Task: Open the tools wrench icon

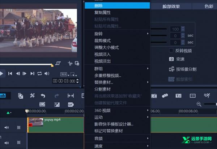Action: click(32, 95)
